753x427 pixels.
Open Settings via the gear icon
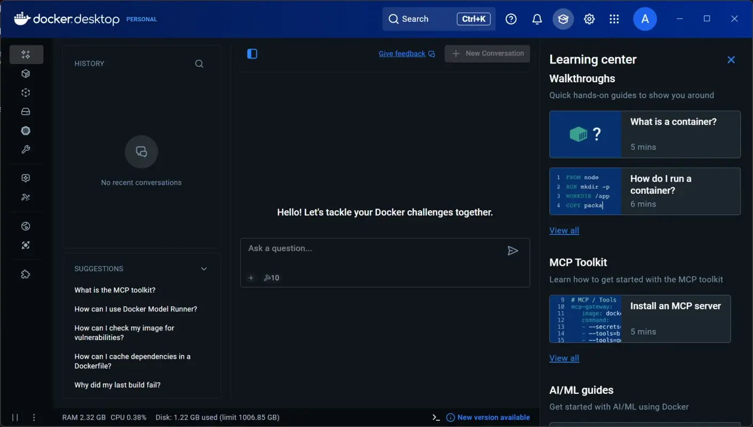[589, 19]
